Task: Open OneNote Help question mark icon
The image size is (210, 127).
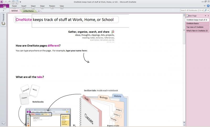Action: coord(208,6)
